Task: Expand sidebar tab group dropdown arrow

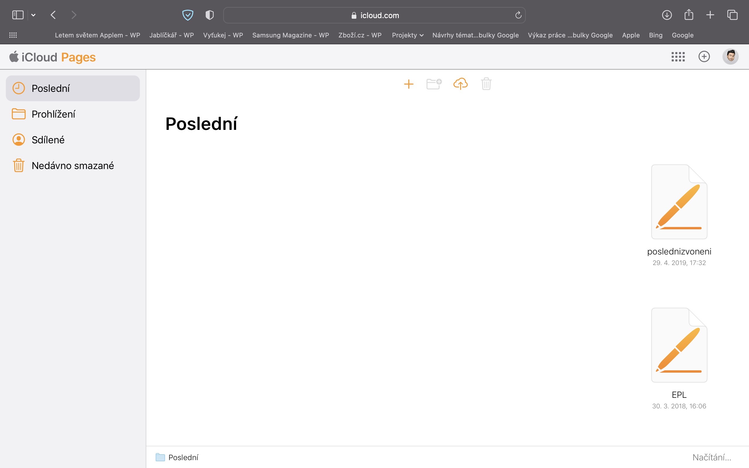Action: [x=33, y=15]
